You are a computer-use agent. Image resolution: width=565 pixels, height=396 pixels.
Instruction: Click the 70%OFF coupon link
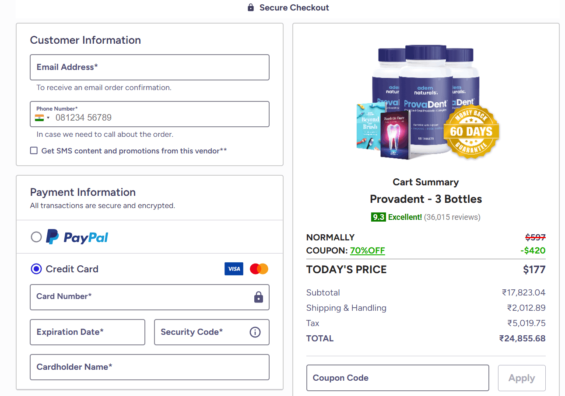(367, 250)
